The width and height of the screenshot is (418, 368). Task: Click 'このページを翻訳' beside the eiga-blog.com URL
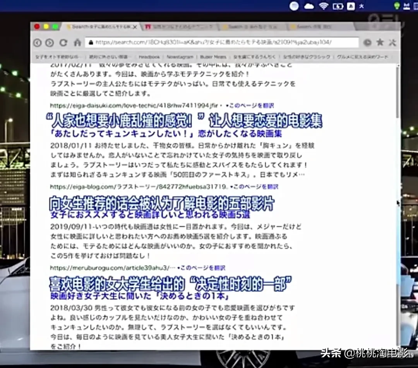(254, 187)
